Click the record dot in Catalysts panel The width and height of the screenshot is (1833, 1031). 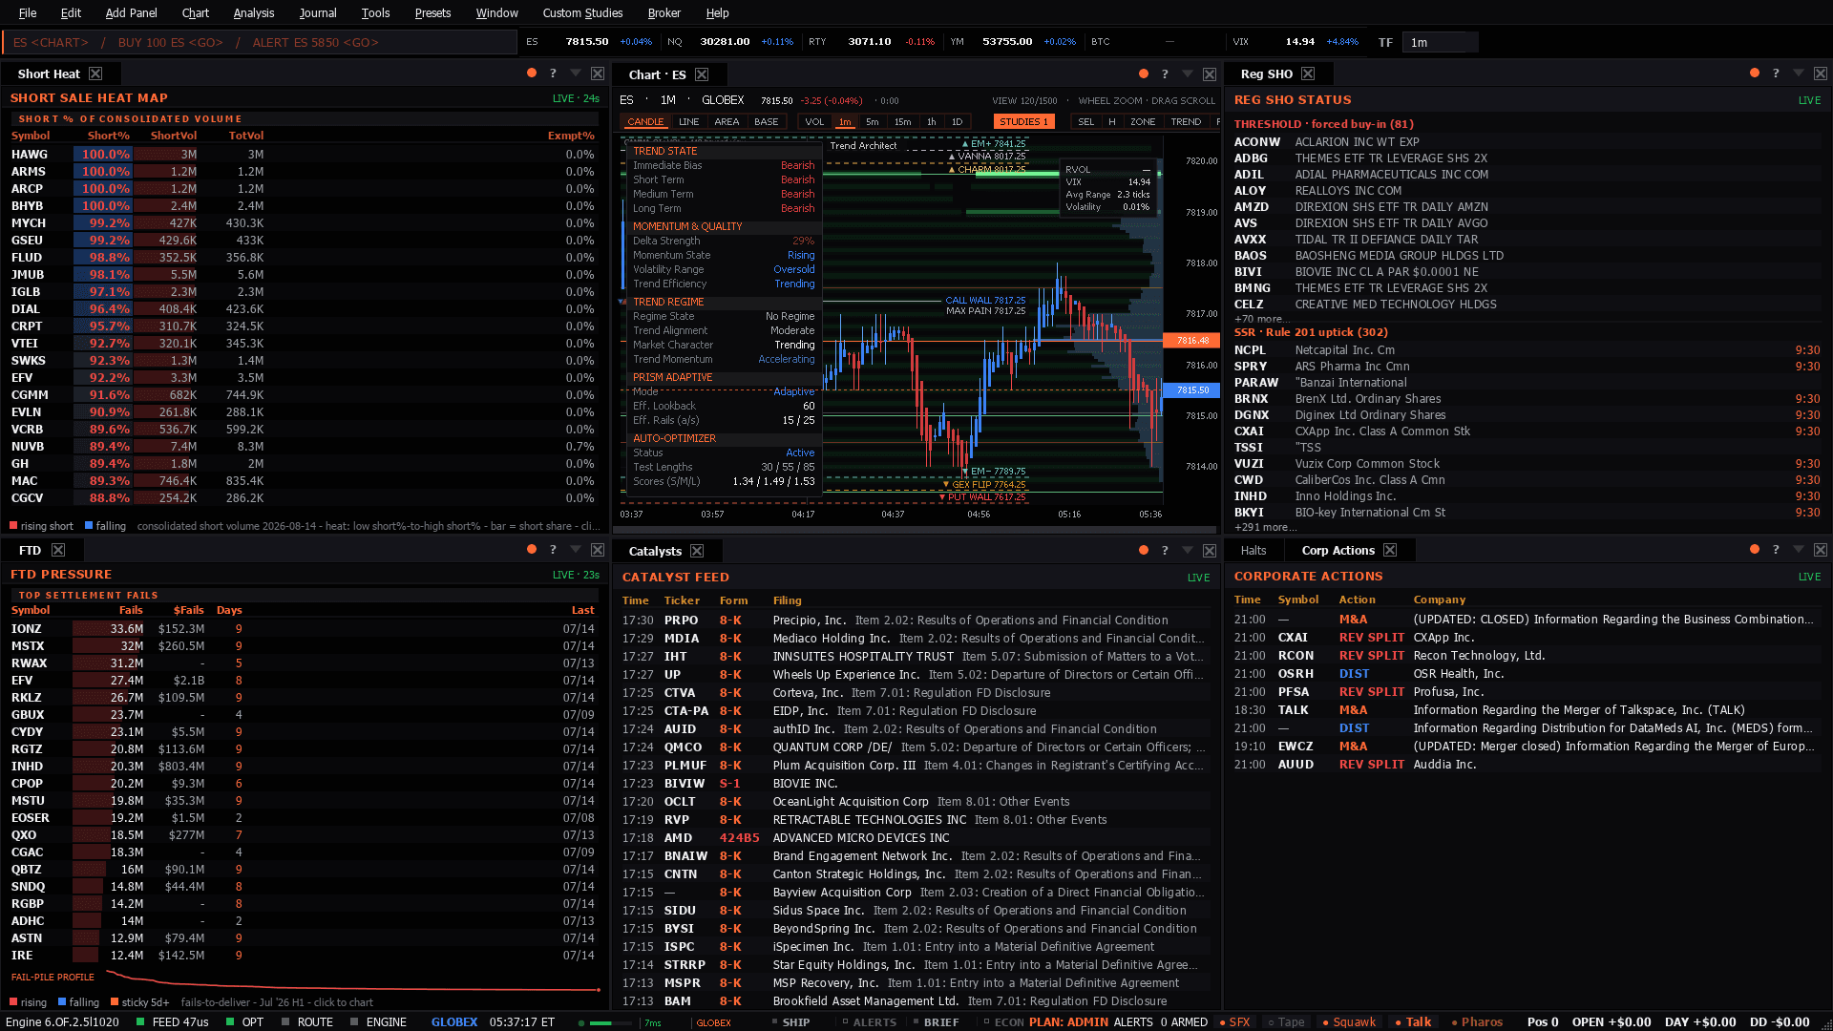(x=1144, y=551)
